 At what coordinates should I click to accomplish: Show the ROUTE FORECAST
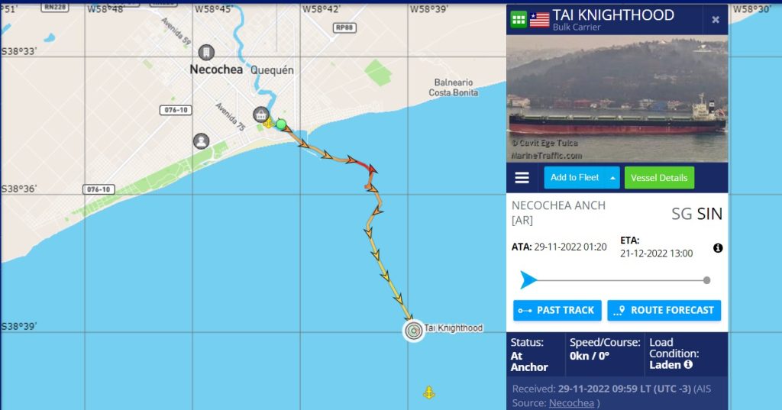(x=664, y=310)
